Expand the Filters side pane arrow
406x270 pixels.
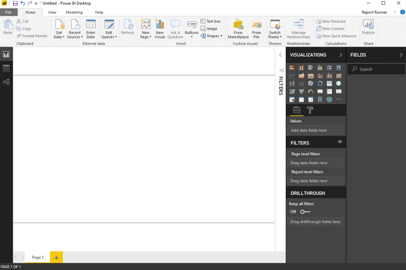point(280,55)
